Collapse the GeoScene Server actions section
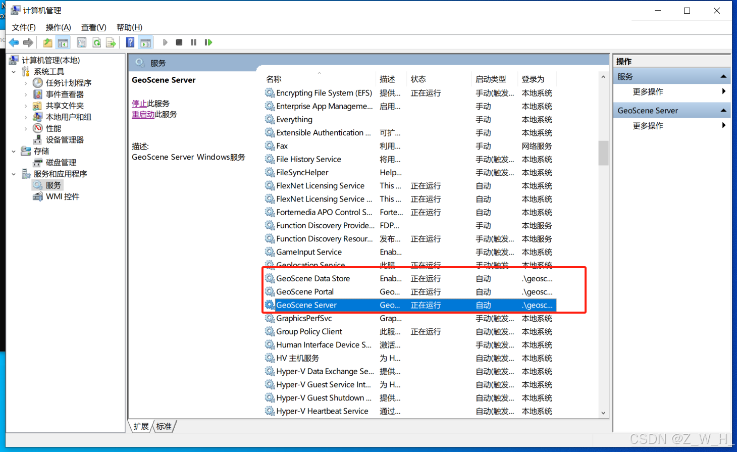This screenshot has width=737, height=452. pos(723,110)
